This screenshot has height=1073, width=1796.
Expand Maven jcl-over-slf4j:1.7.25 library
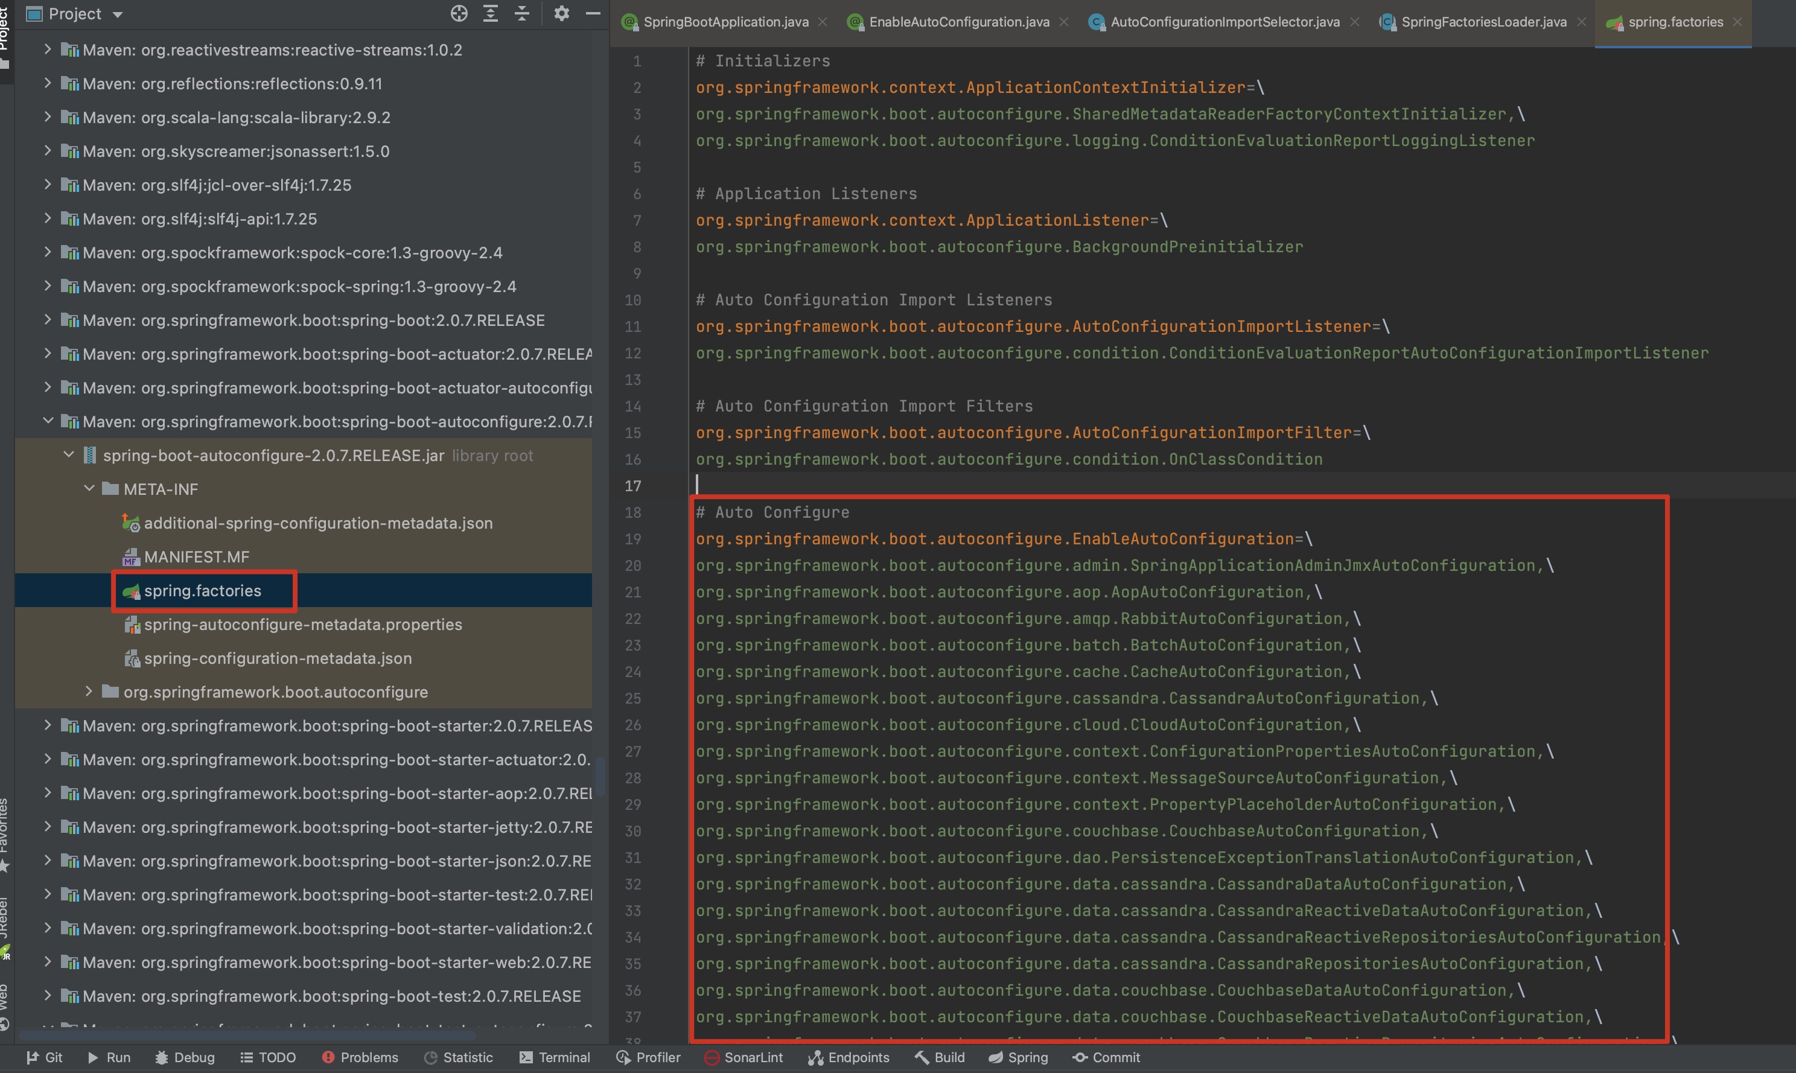[x=48, y=185]
